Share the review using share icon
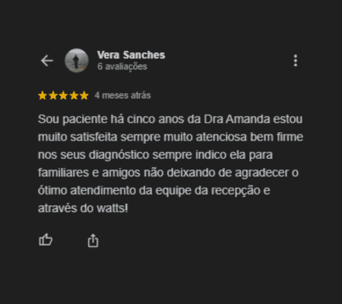The height and width of the screenshot is (304, 342). [x=93, y=240]
